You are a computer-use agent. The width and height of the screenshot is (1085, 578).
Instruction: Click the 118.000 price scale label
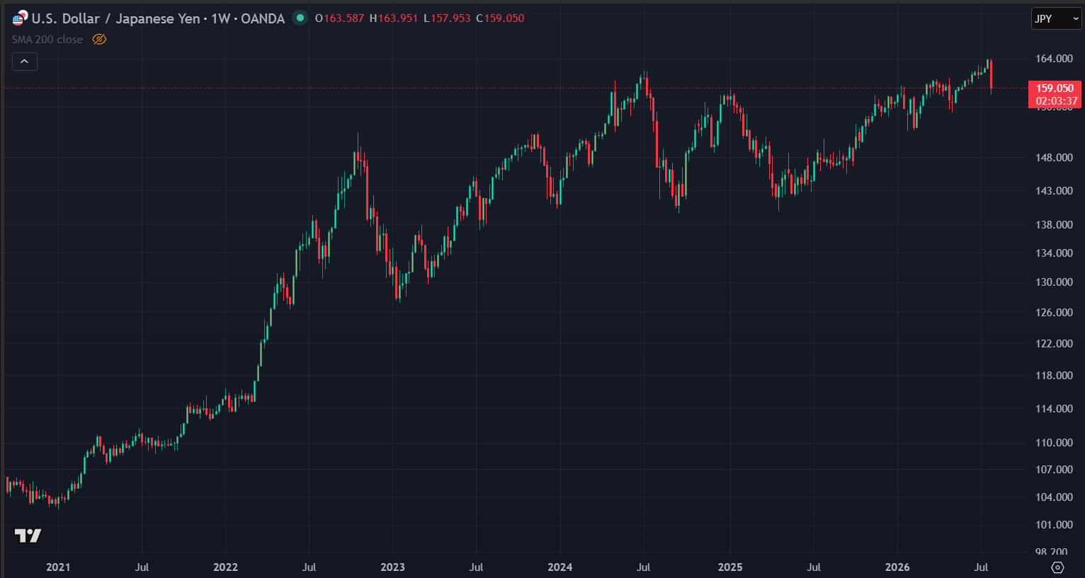tap(1054, 376)
